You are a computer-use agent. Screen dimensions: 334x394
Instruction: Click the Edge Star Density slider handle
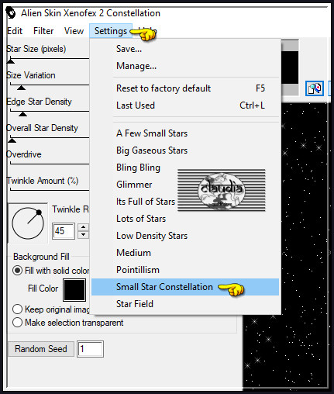pos(22,114)
